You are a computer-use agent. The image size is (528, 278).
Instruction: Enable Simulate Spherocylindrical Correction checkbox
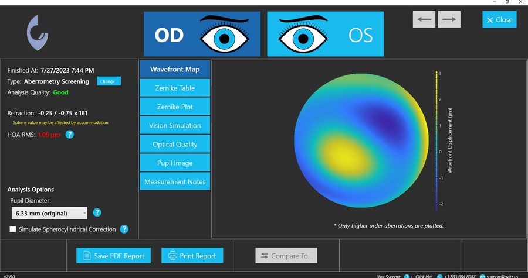(13, 229)
